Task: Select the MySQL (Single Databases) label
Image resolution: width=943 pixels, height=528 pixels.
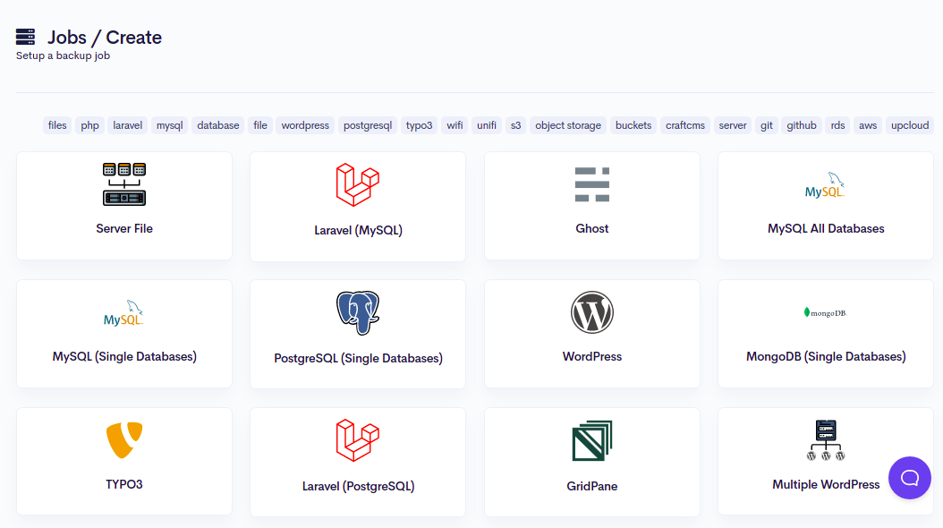Action: coord(124,356)
